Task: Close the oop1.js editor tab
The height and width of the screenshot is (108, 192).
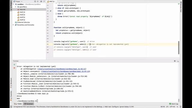Action: [x=56, y=1]
